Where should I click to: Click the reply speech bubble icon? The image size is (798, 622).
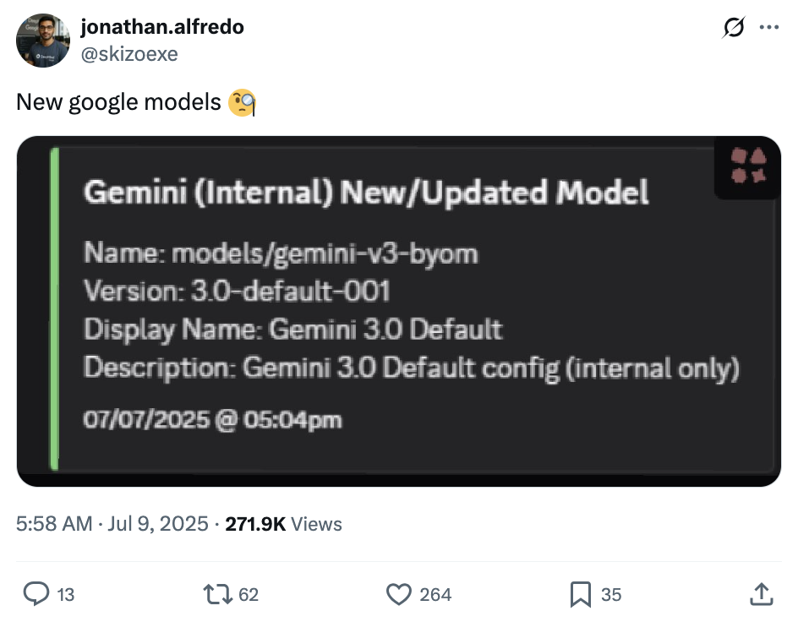pos(36,595)
